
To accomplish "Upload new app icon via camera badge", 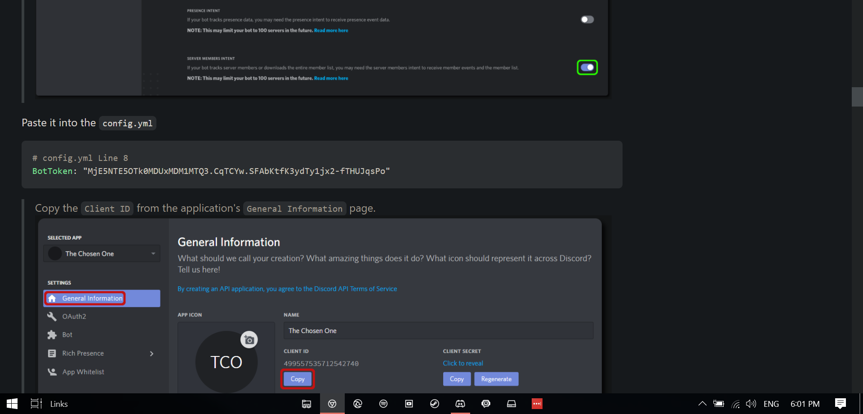I will point(249,340).
